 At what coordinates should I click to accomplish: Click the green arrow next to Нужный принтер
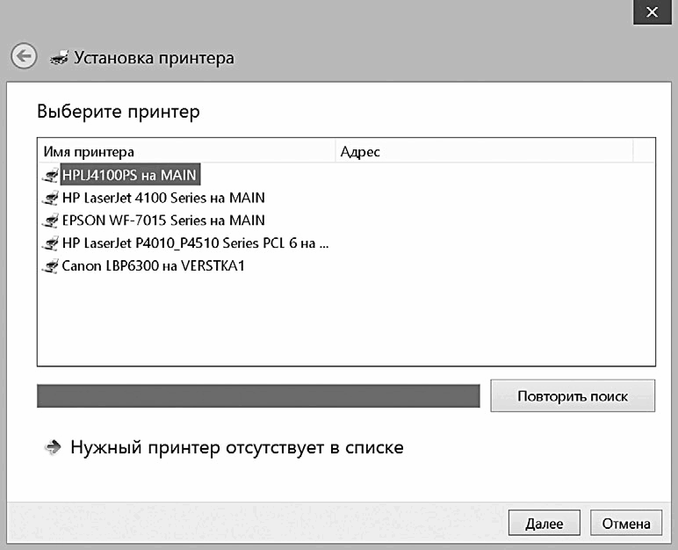click(x=53, y=447)
